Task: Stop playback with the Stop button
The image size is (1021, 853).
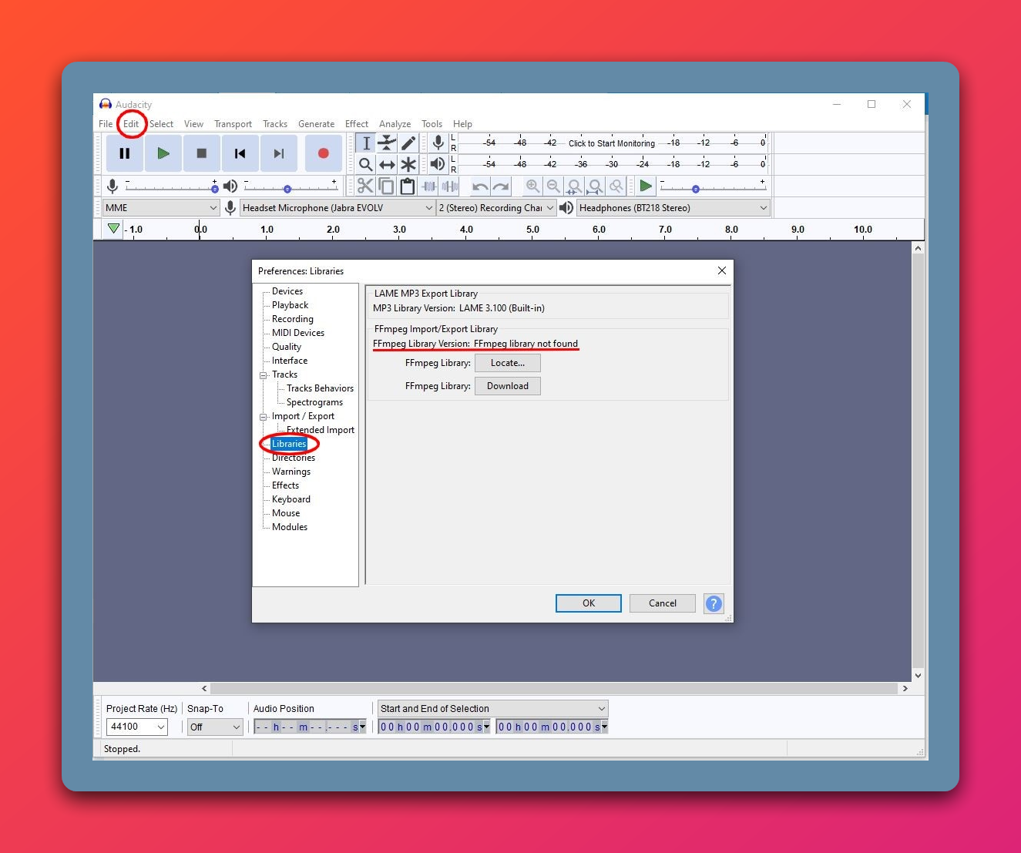Action: pos(201,153)
